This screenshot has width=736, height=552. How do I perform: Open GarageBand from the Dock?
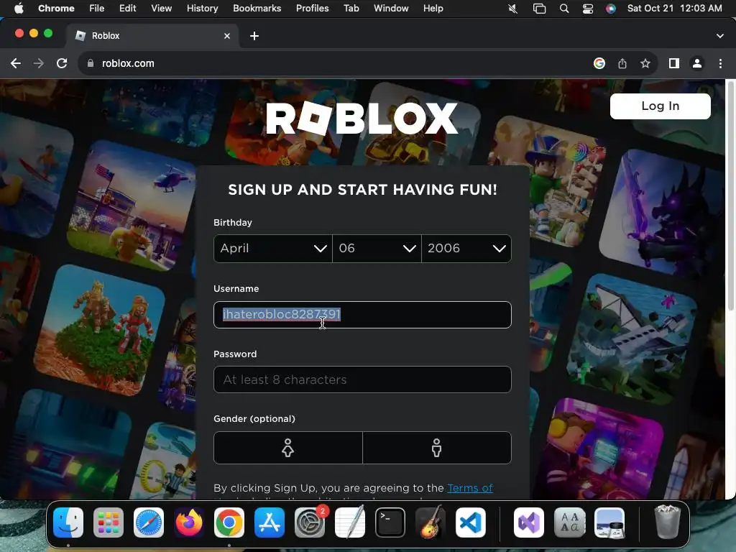pos(431,522)
